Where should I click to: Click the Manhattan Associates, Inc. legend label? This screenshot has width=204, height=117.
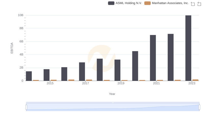pos(170,3)
